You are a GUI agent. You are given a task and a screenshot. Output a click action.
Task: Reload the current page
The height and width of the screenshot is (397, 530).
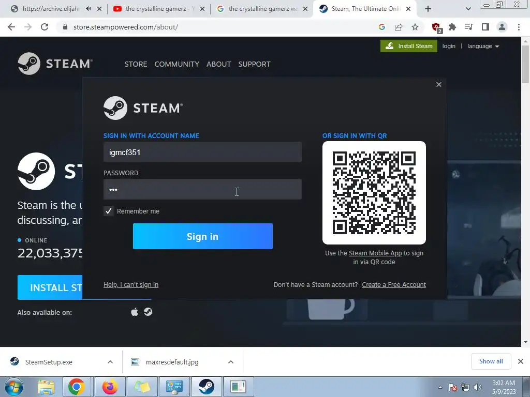point(45,27)
